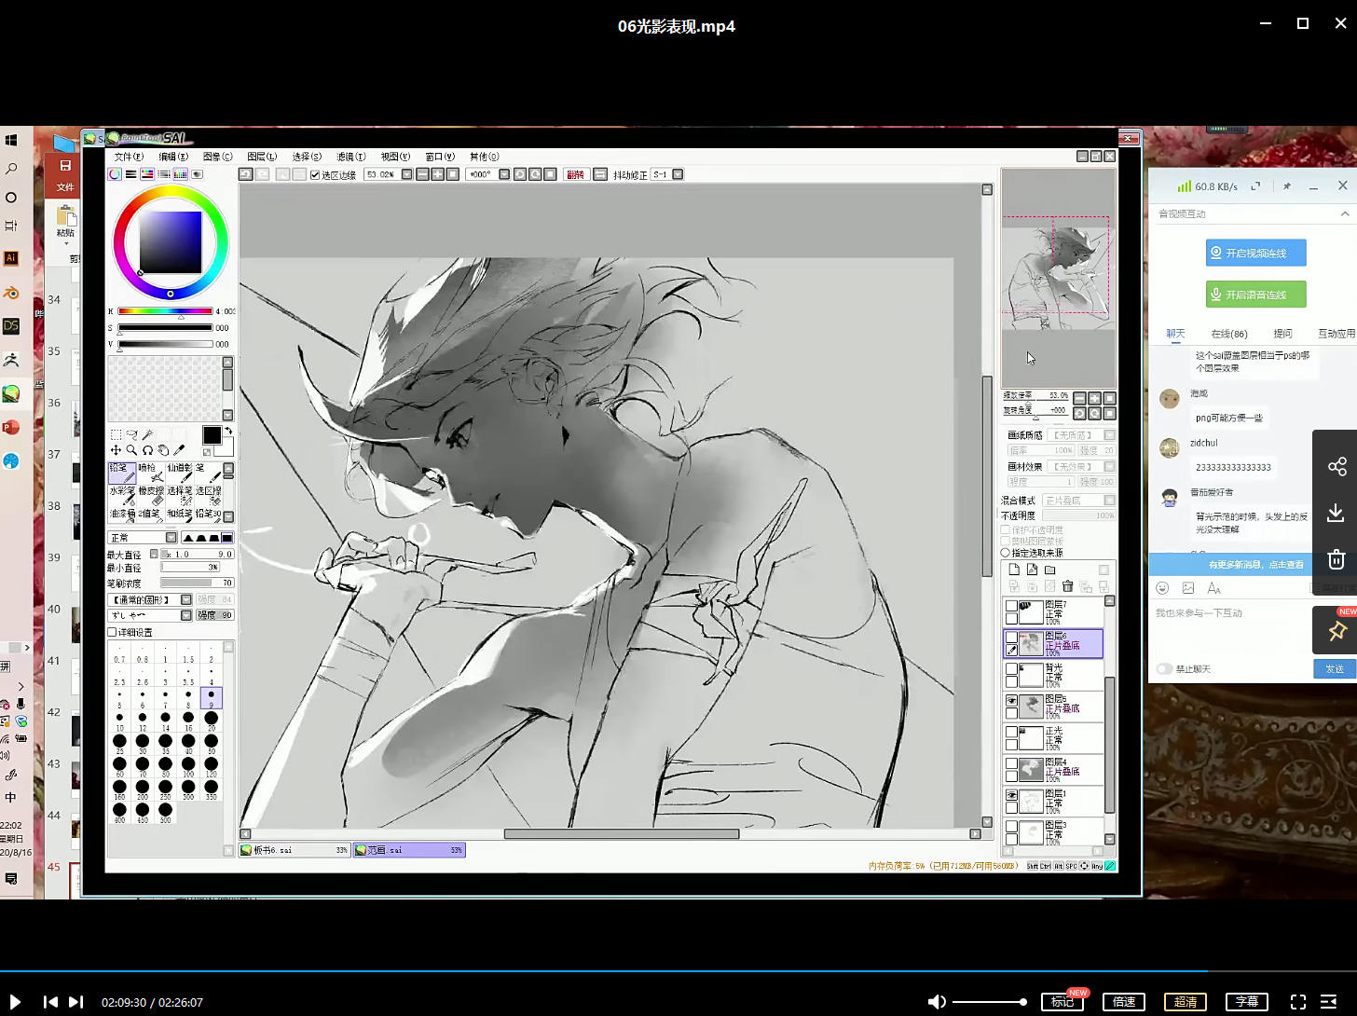Toggle the 选区边缘 selection edge checkbox

click(x=315, y=175)
